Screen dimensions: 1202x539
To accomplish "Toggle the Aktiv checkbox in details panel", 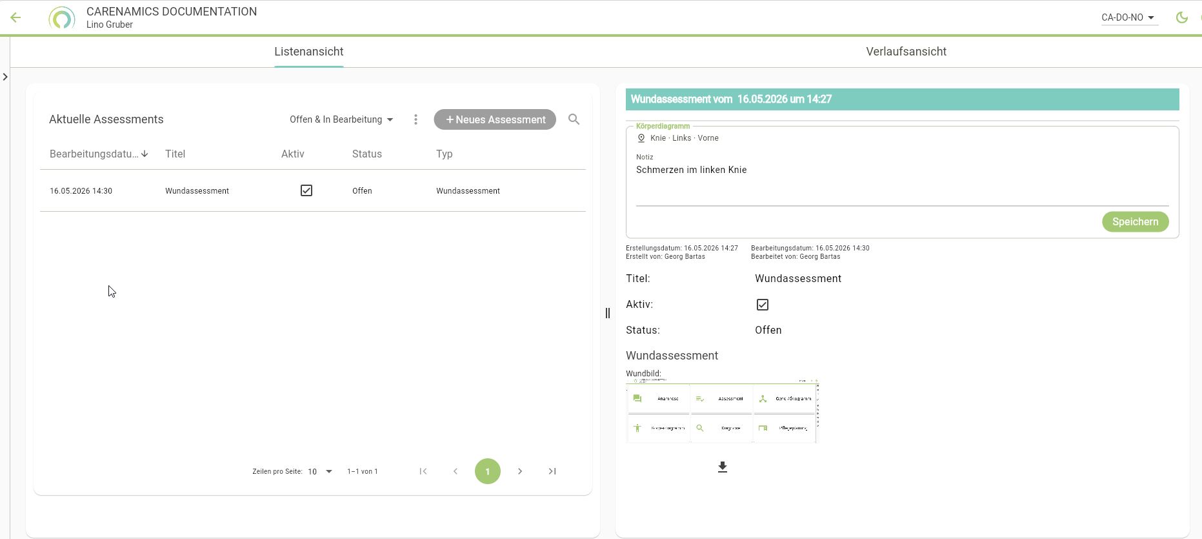I will pyautogui.click(x=763, y=305).
